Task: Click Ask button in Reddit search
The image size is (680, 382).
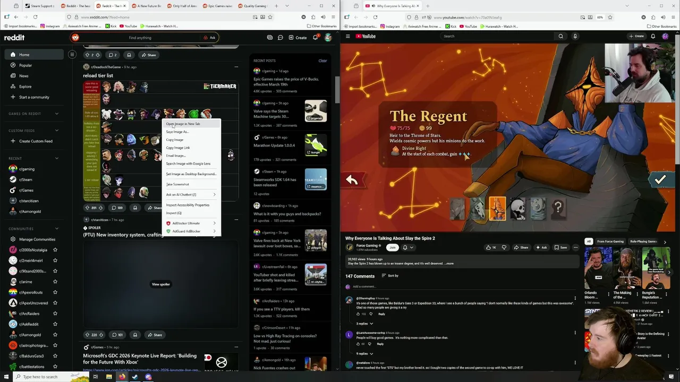Action: [x=209, y=38]
